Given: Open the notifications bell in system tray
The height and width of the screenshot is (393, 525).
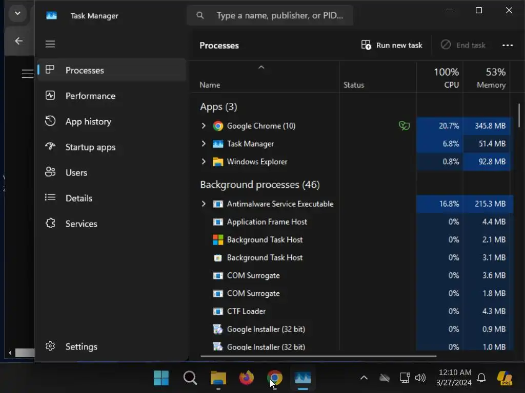Looking at the screenshot, I should pyautogui.click(x=481, y=378).
